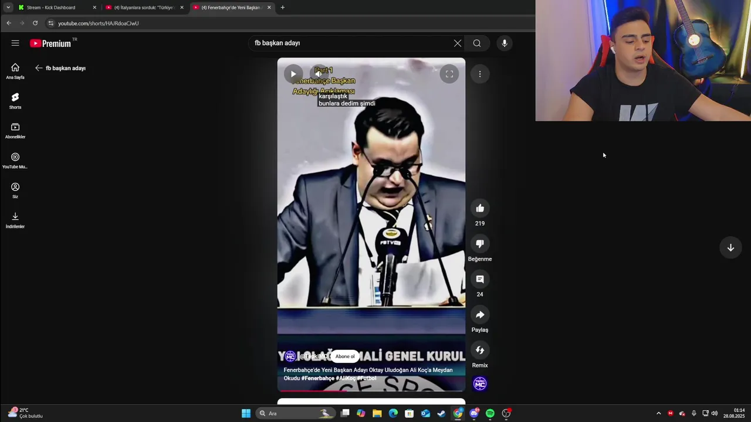This screenshot has width=751, height=422.
Task: Click the taskbar Ara search box
Action: coord(296,413)
